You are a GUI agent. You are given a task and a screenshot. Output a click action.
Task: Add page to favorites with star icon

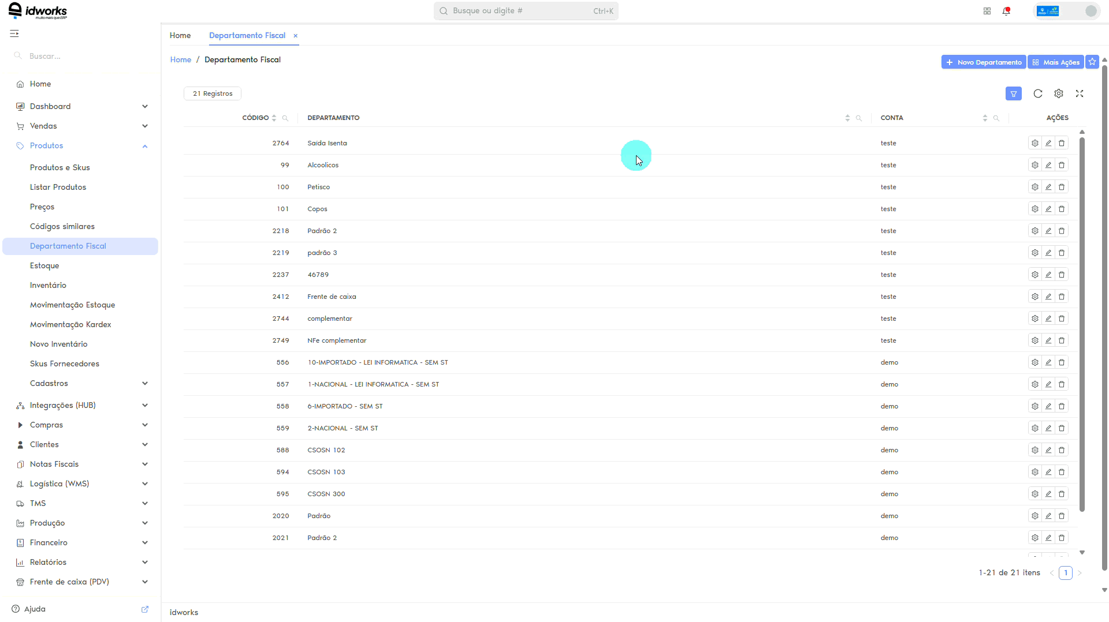pyautogui.click(x=1092, y=62)
